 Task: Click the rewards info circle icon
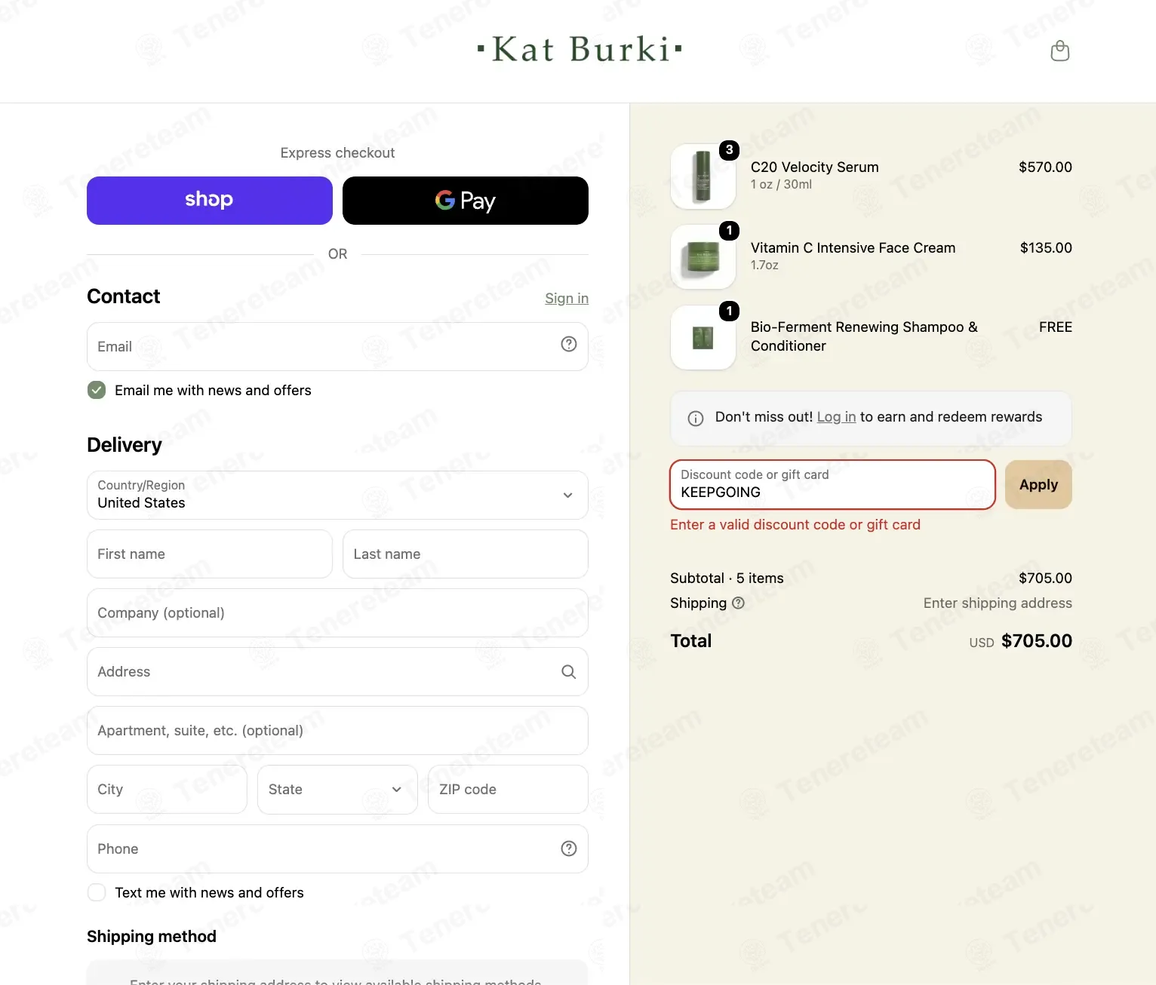(x=696, y=419)
